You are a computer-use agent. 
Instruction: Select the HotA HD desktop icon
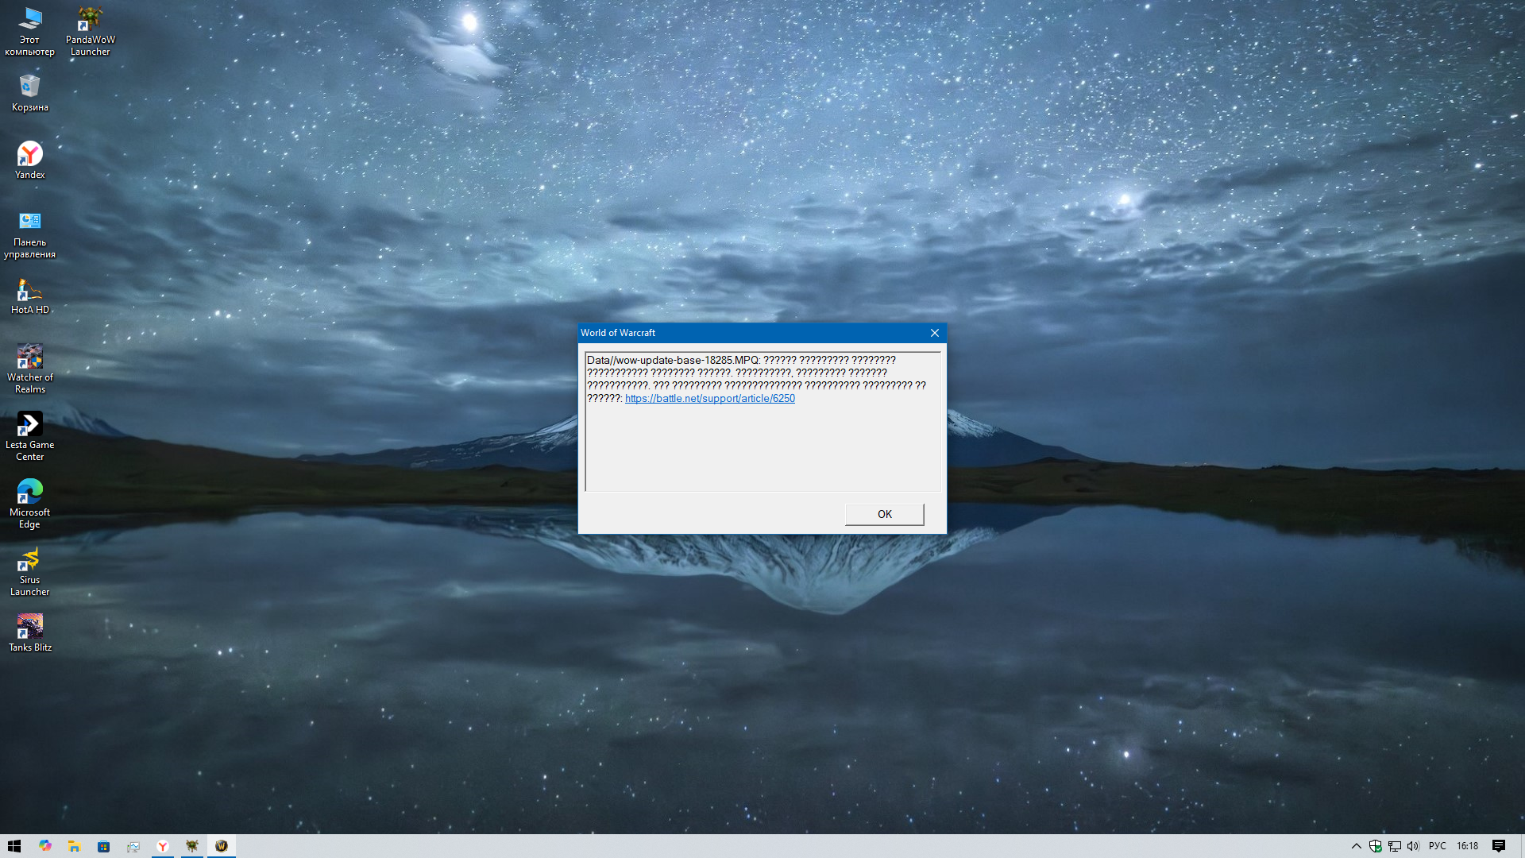click(30, 296)
